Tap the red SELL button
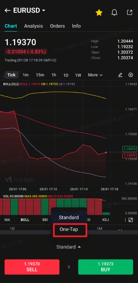Image resolution: width=138 pixels, height=283 pixels. [32, 267]
